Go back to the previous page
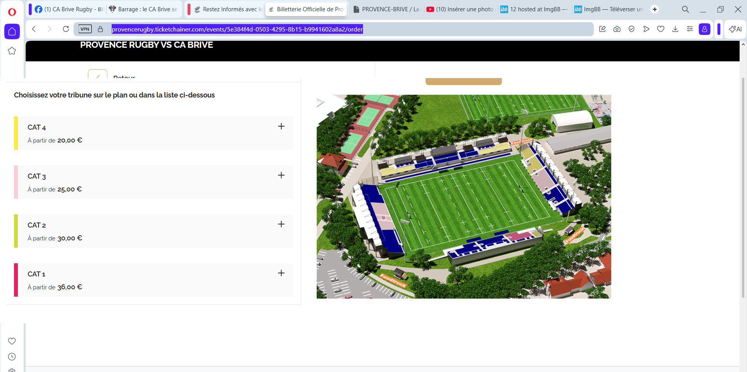747x372 pixels. [x=34, y=29]
